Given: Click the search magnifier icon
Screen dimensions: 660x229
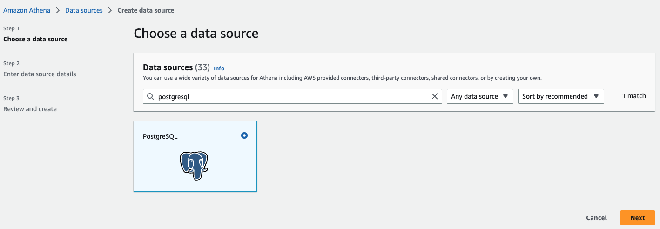Looking at the screenshot, I should [150, 97].
